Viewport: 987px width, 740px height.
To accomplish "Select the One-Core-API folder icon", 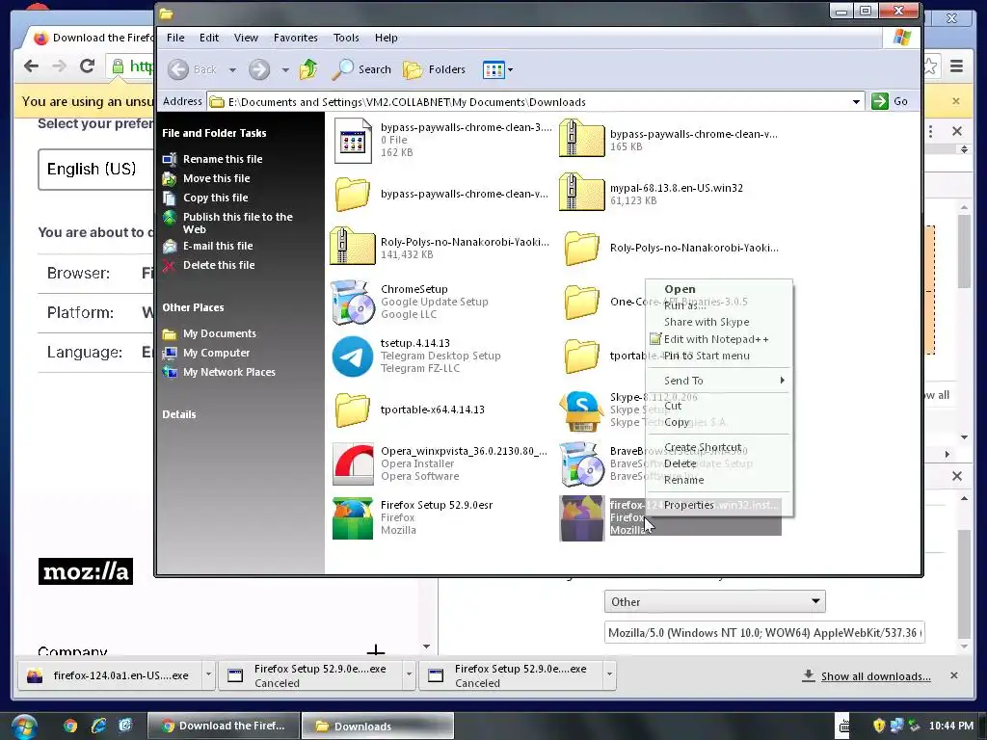I will (x=581, y=302).
